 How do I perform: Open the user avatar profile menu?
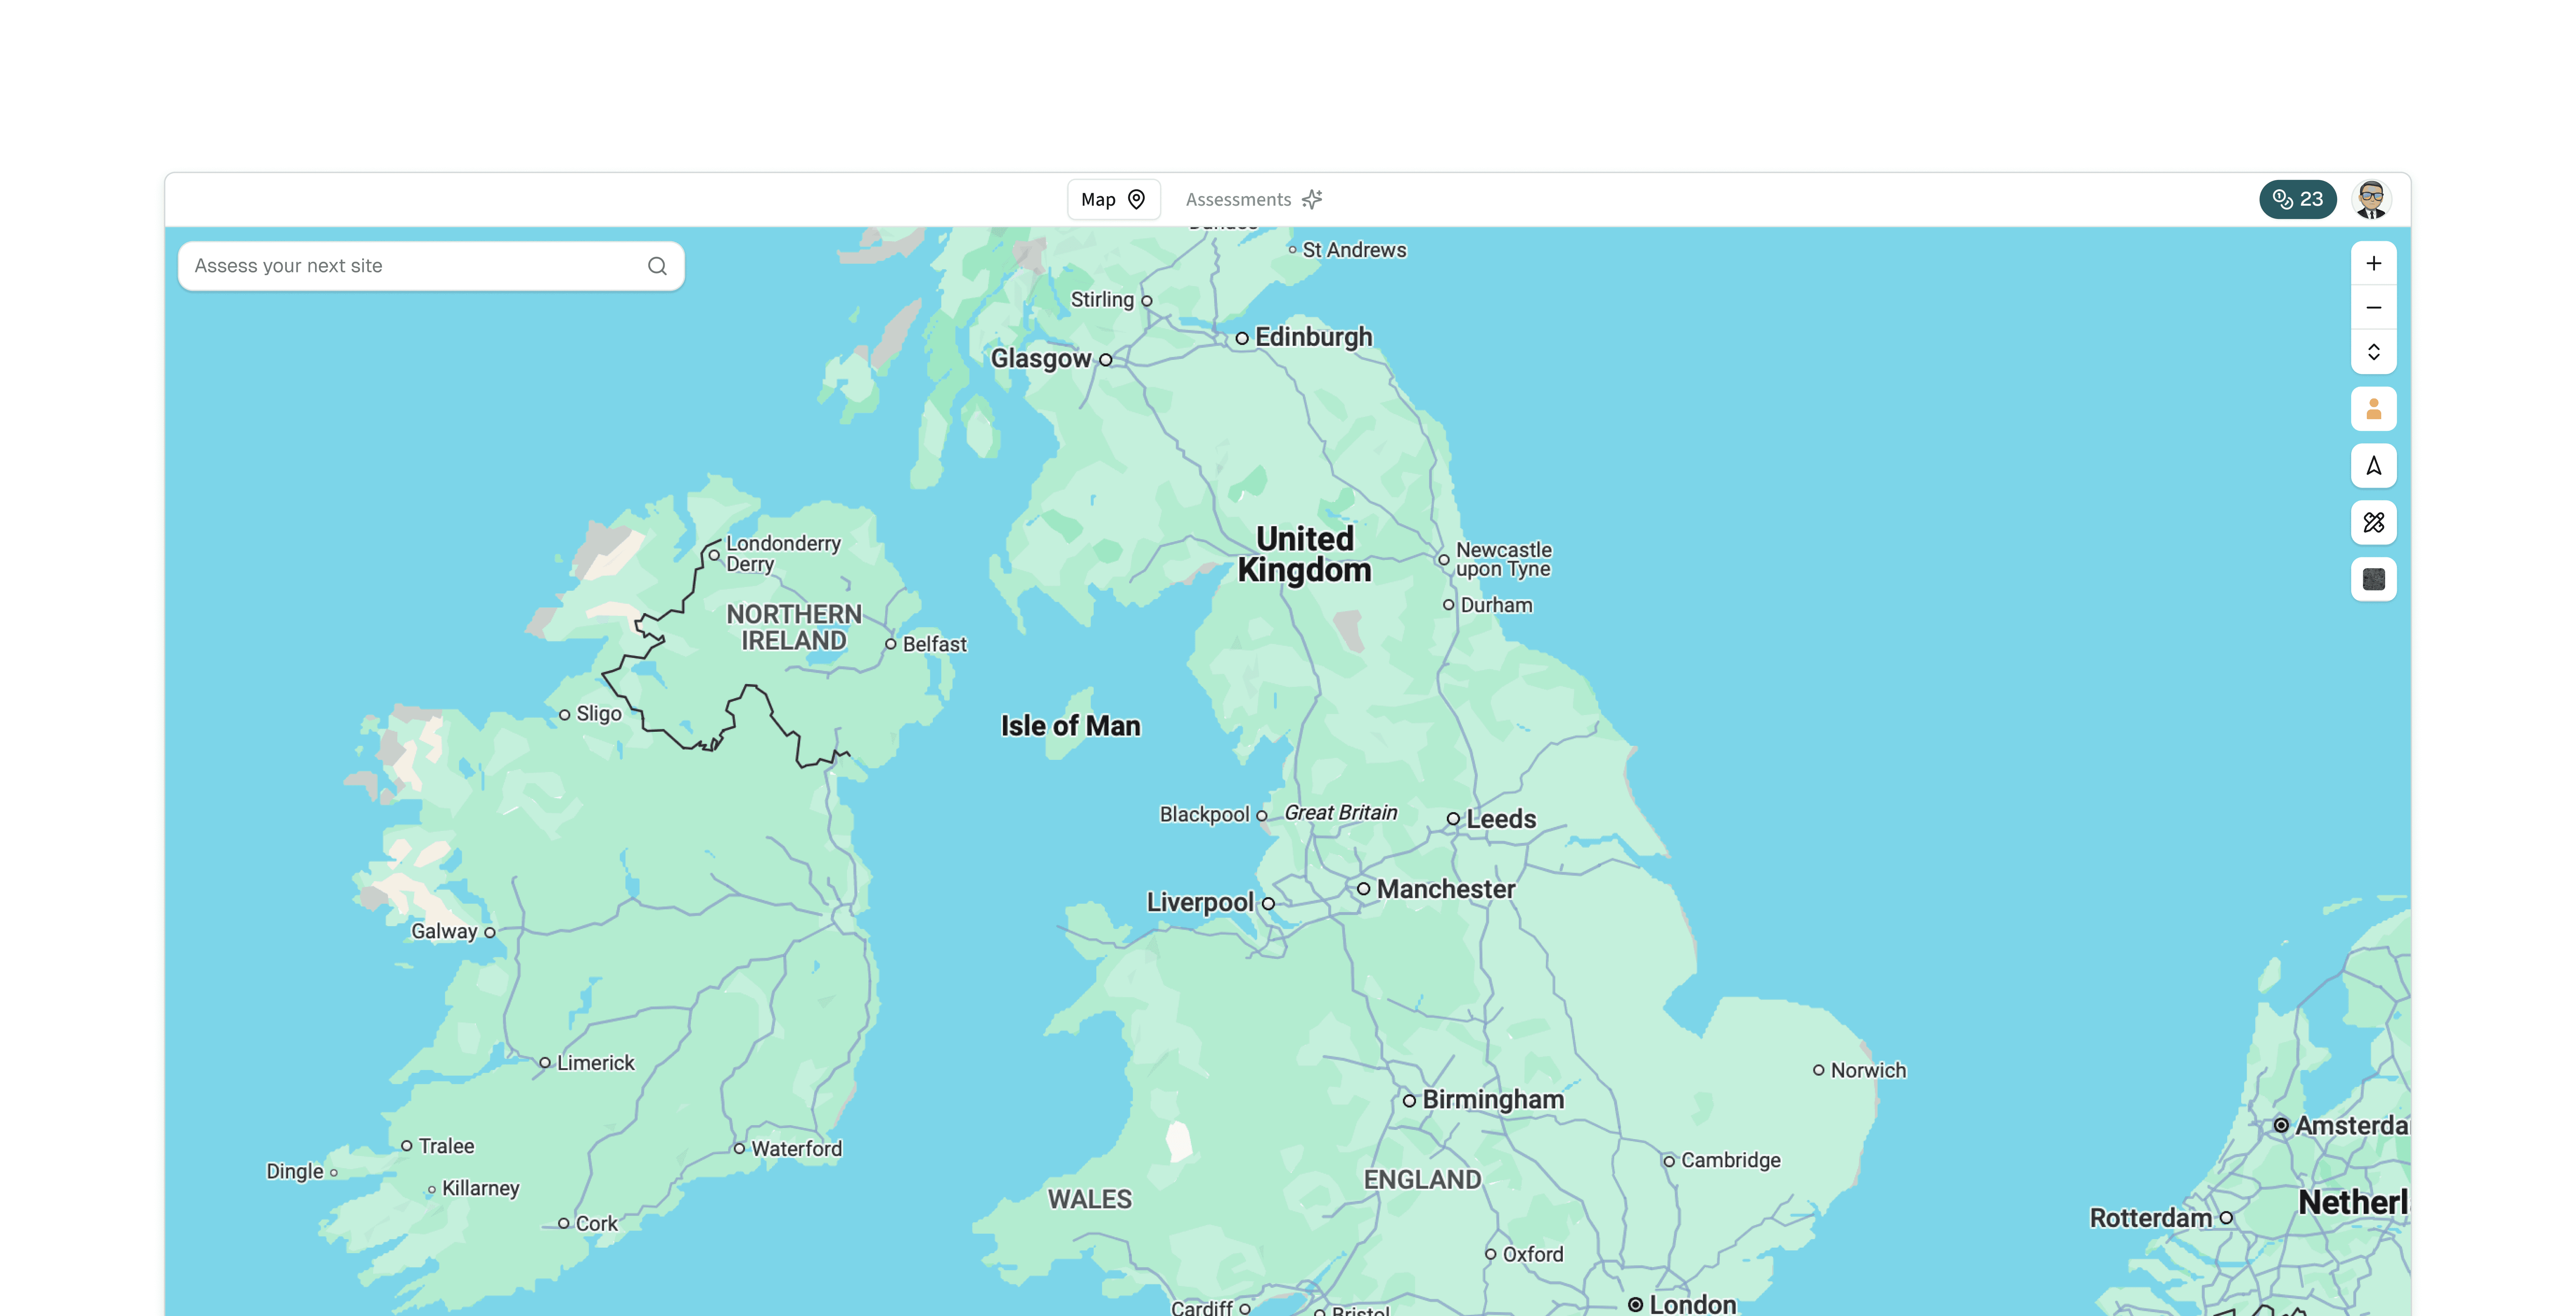[x=2371, y=199]
